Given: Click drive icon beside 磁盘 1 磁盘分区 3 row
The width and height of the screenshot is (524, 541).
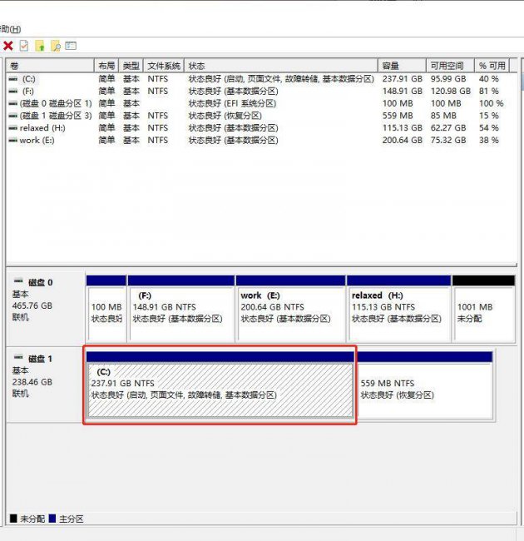Looking at the screenshot, I should click(13, 116).
